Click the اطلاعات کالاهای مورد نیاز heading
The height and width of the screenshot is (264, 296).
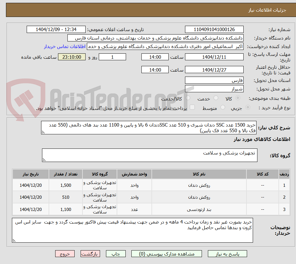tap(262, 139)
